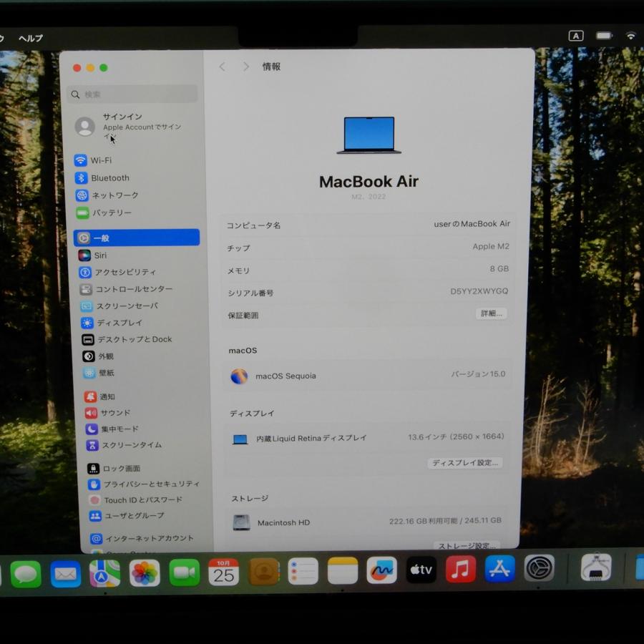
Task: Open Siri settings in sidebar
Action: (x=93, y=255)
